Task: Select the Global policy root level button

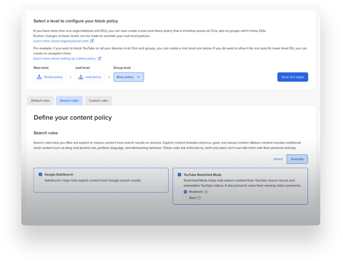Action: pyautogui.click(x=50, y=77)
